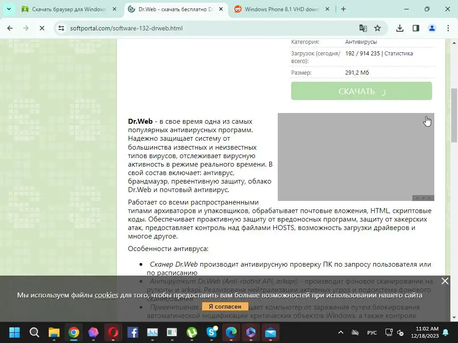This screenshot has width=458, height=343.
Task: Open Microsoft Edge from the taskbar
Action: (231, 332)
